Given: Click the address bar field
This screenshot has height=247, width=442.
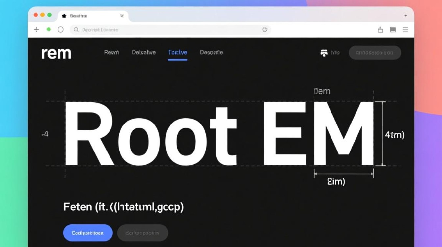Looking at the screenshot, I should [170, 30].
